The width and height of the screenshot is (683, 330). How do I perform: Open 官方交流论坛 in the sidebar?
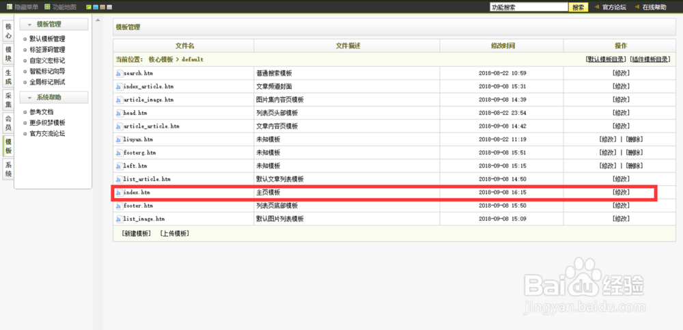pos(47,133)
